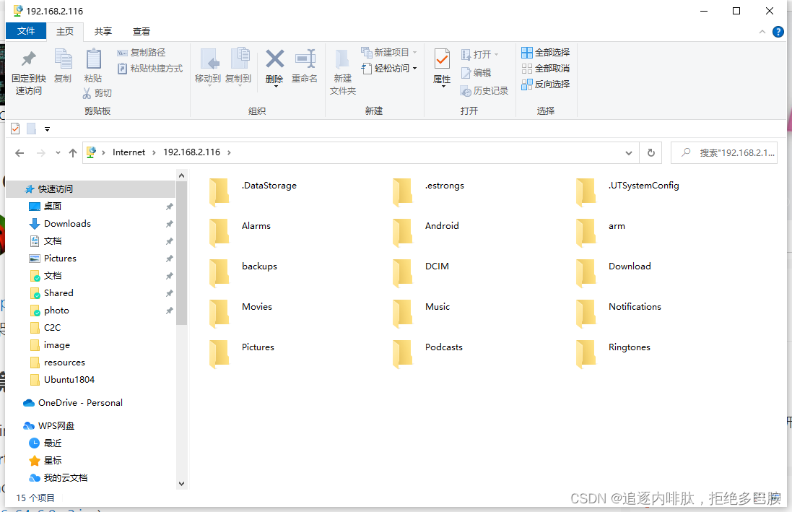Click the Rename (重命名) icon
Screen dimensions: 792x512
point(305,59)
